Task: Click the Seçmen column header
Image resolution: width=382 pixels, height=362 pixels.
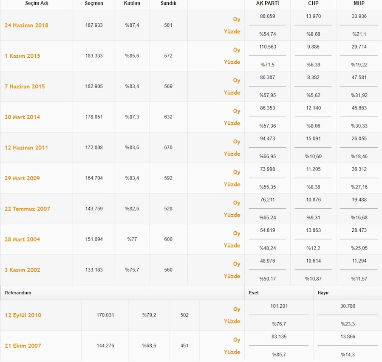Action: click(94, 3)
